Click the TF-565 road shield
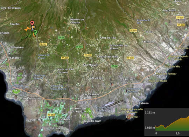 coord(65,58)
